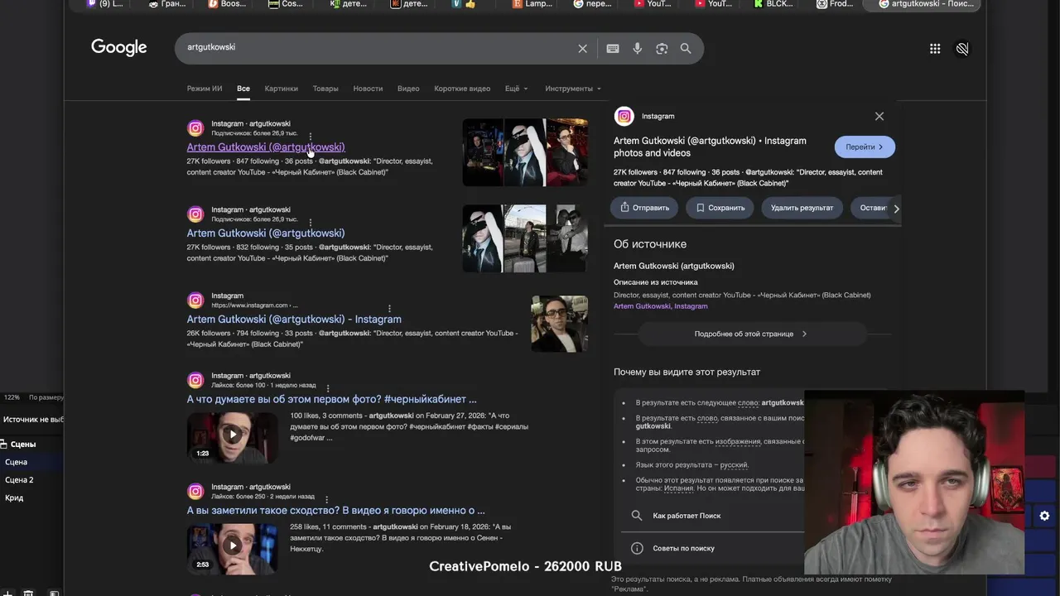Click the selfie thumbnail of the instagram.com result

coord(560,324)
